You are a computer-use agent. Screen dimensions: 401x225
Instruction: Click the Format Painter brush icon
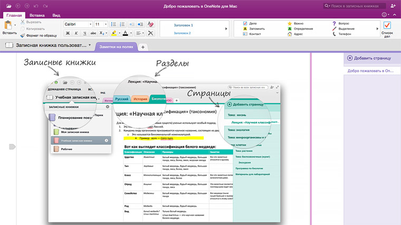click(x=23, y=36)
